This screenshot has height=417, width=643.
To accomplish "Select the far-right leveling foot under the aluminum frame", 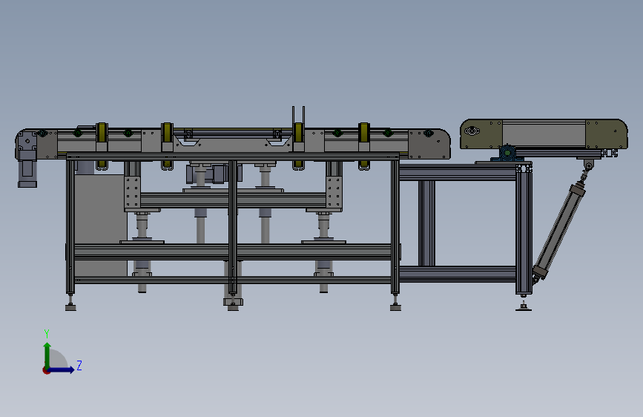I will (524, 306).
